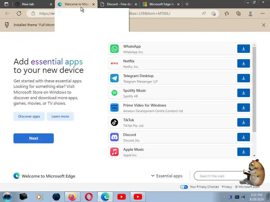Open the Privacy link in footer
Viewport: 270px width, 202px height.
coord(226,187)
